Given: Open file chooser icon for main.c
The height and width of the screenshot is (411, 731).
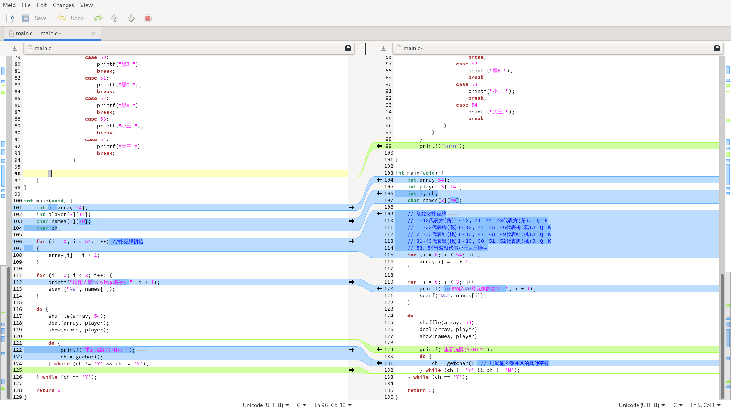Looking at the screenshot, I should [x=348, y=48].
